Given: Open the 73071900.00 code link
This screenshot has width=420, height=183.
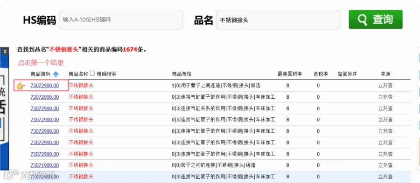Looking at the screenshot, I should pos(44,165).
